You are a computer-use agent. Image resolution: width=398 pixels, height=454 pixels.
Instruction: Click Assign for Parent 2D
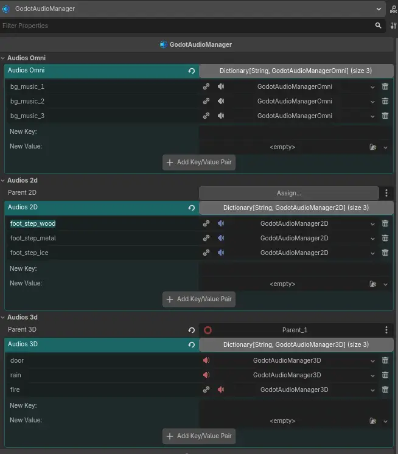click(x=289, y=193)
